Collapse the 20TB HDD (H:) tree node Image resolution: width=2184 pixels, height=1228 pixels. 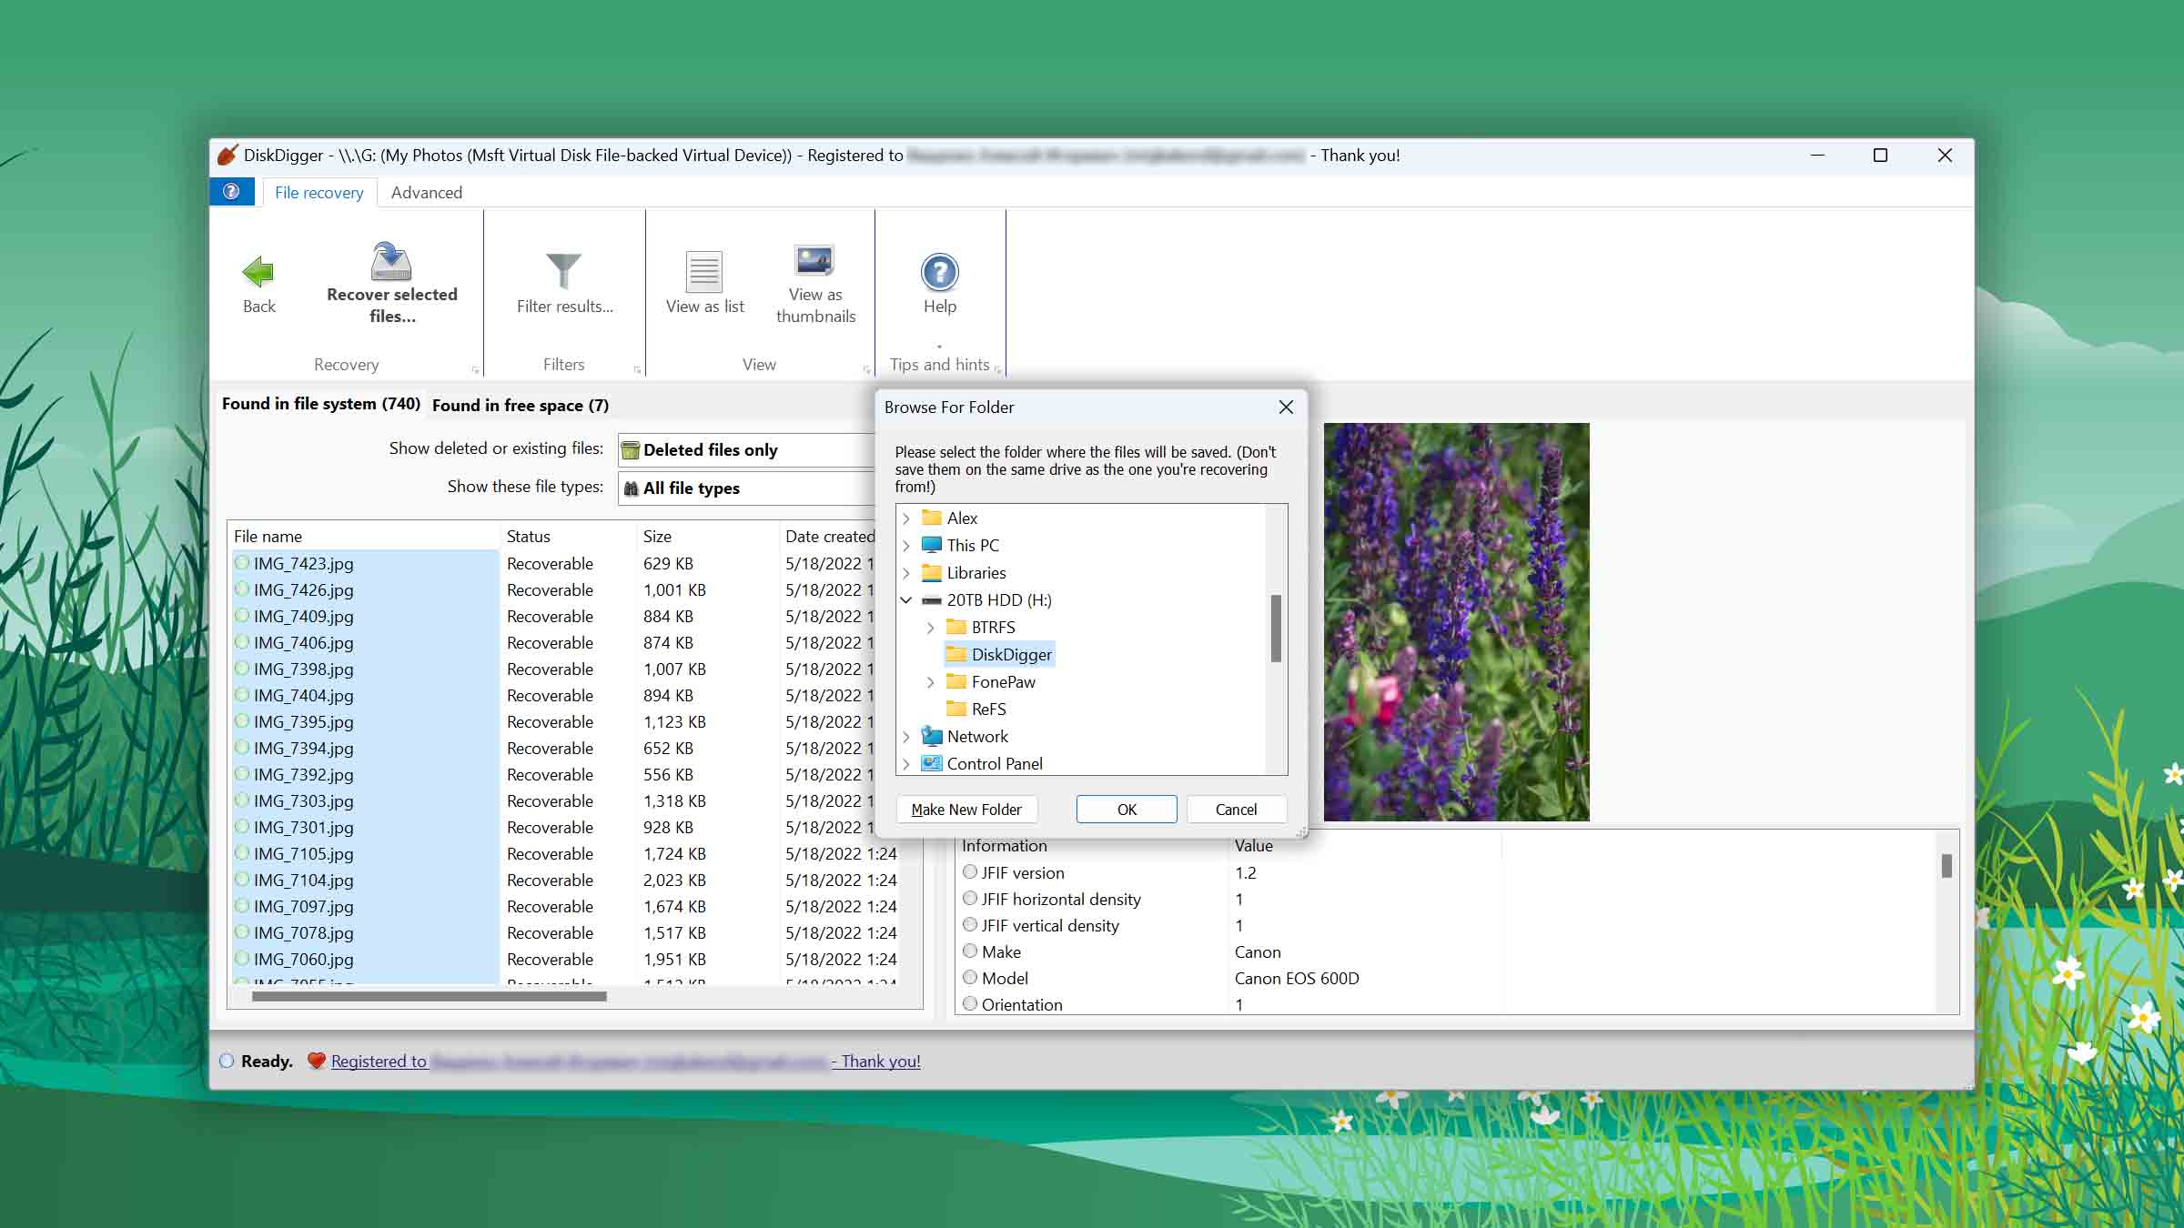pyautogui.click(x=906, y=600)
